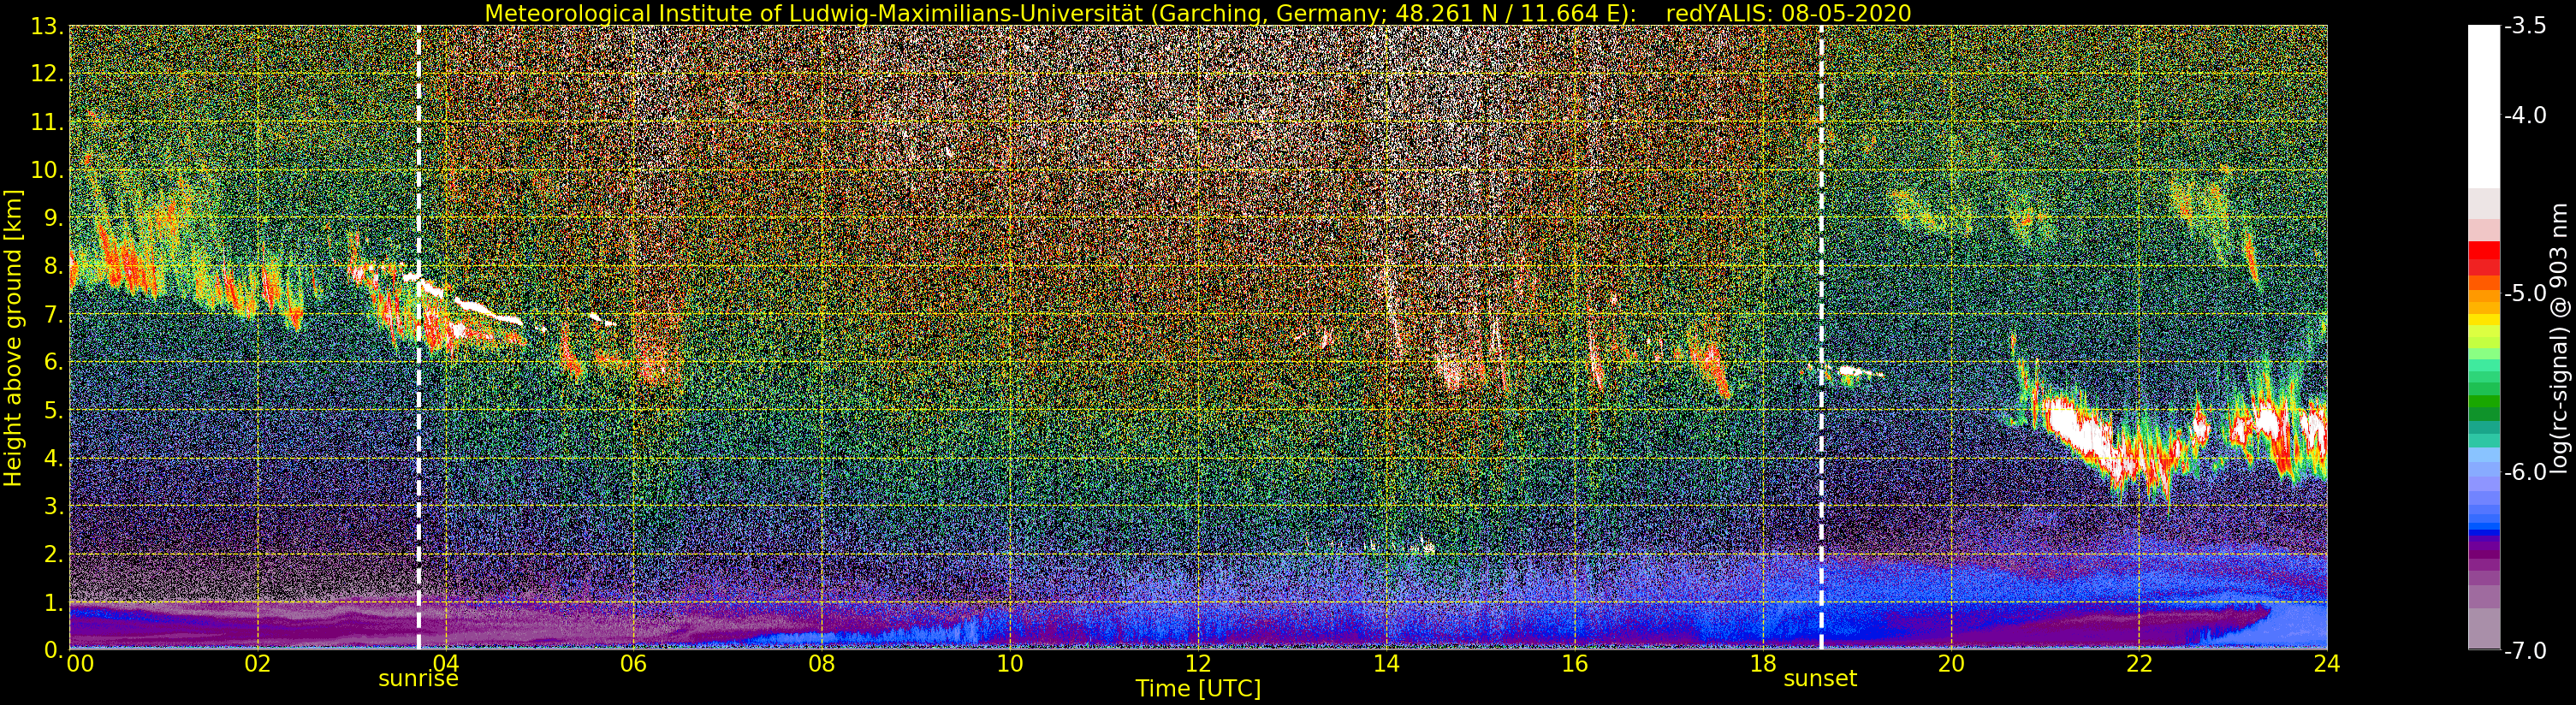The image size is (2576, 705).
Task: Click the 06 time tick label
Action: coord(634,663)
